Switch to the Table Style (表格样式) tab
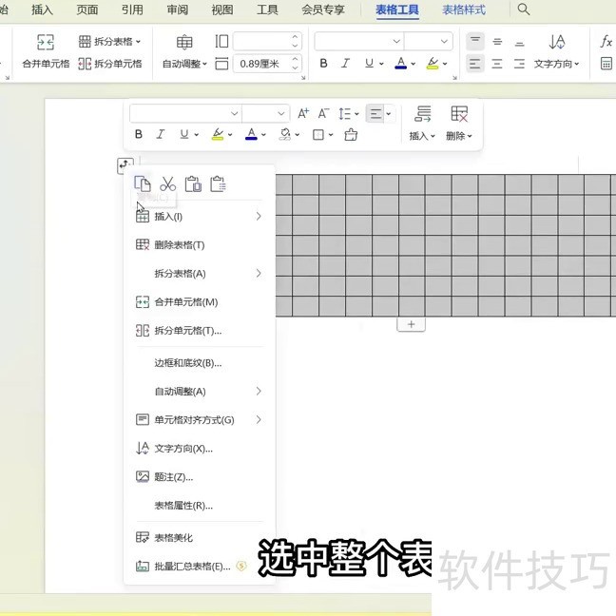616x616 pixels. [x=464, y=10]
